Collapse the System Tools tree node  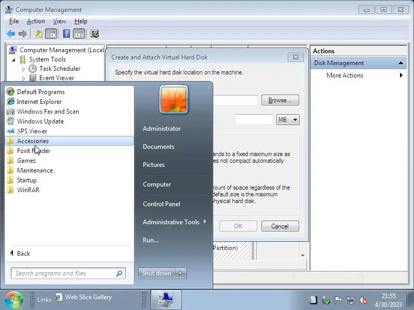point(14,60)
